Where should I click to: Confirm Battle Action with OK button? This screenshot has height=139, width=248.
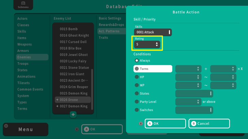coord(165,123)
